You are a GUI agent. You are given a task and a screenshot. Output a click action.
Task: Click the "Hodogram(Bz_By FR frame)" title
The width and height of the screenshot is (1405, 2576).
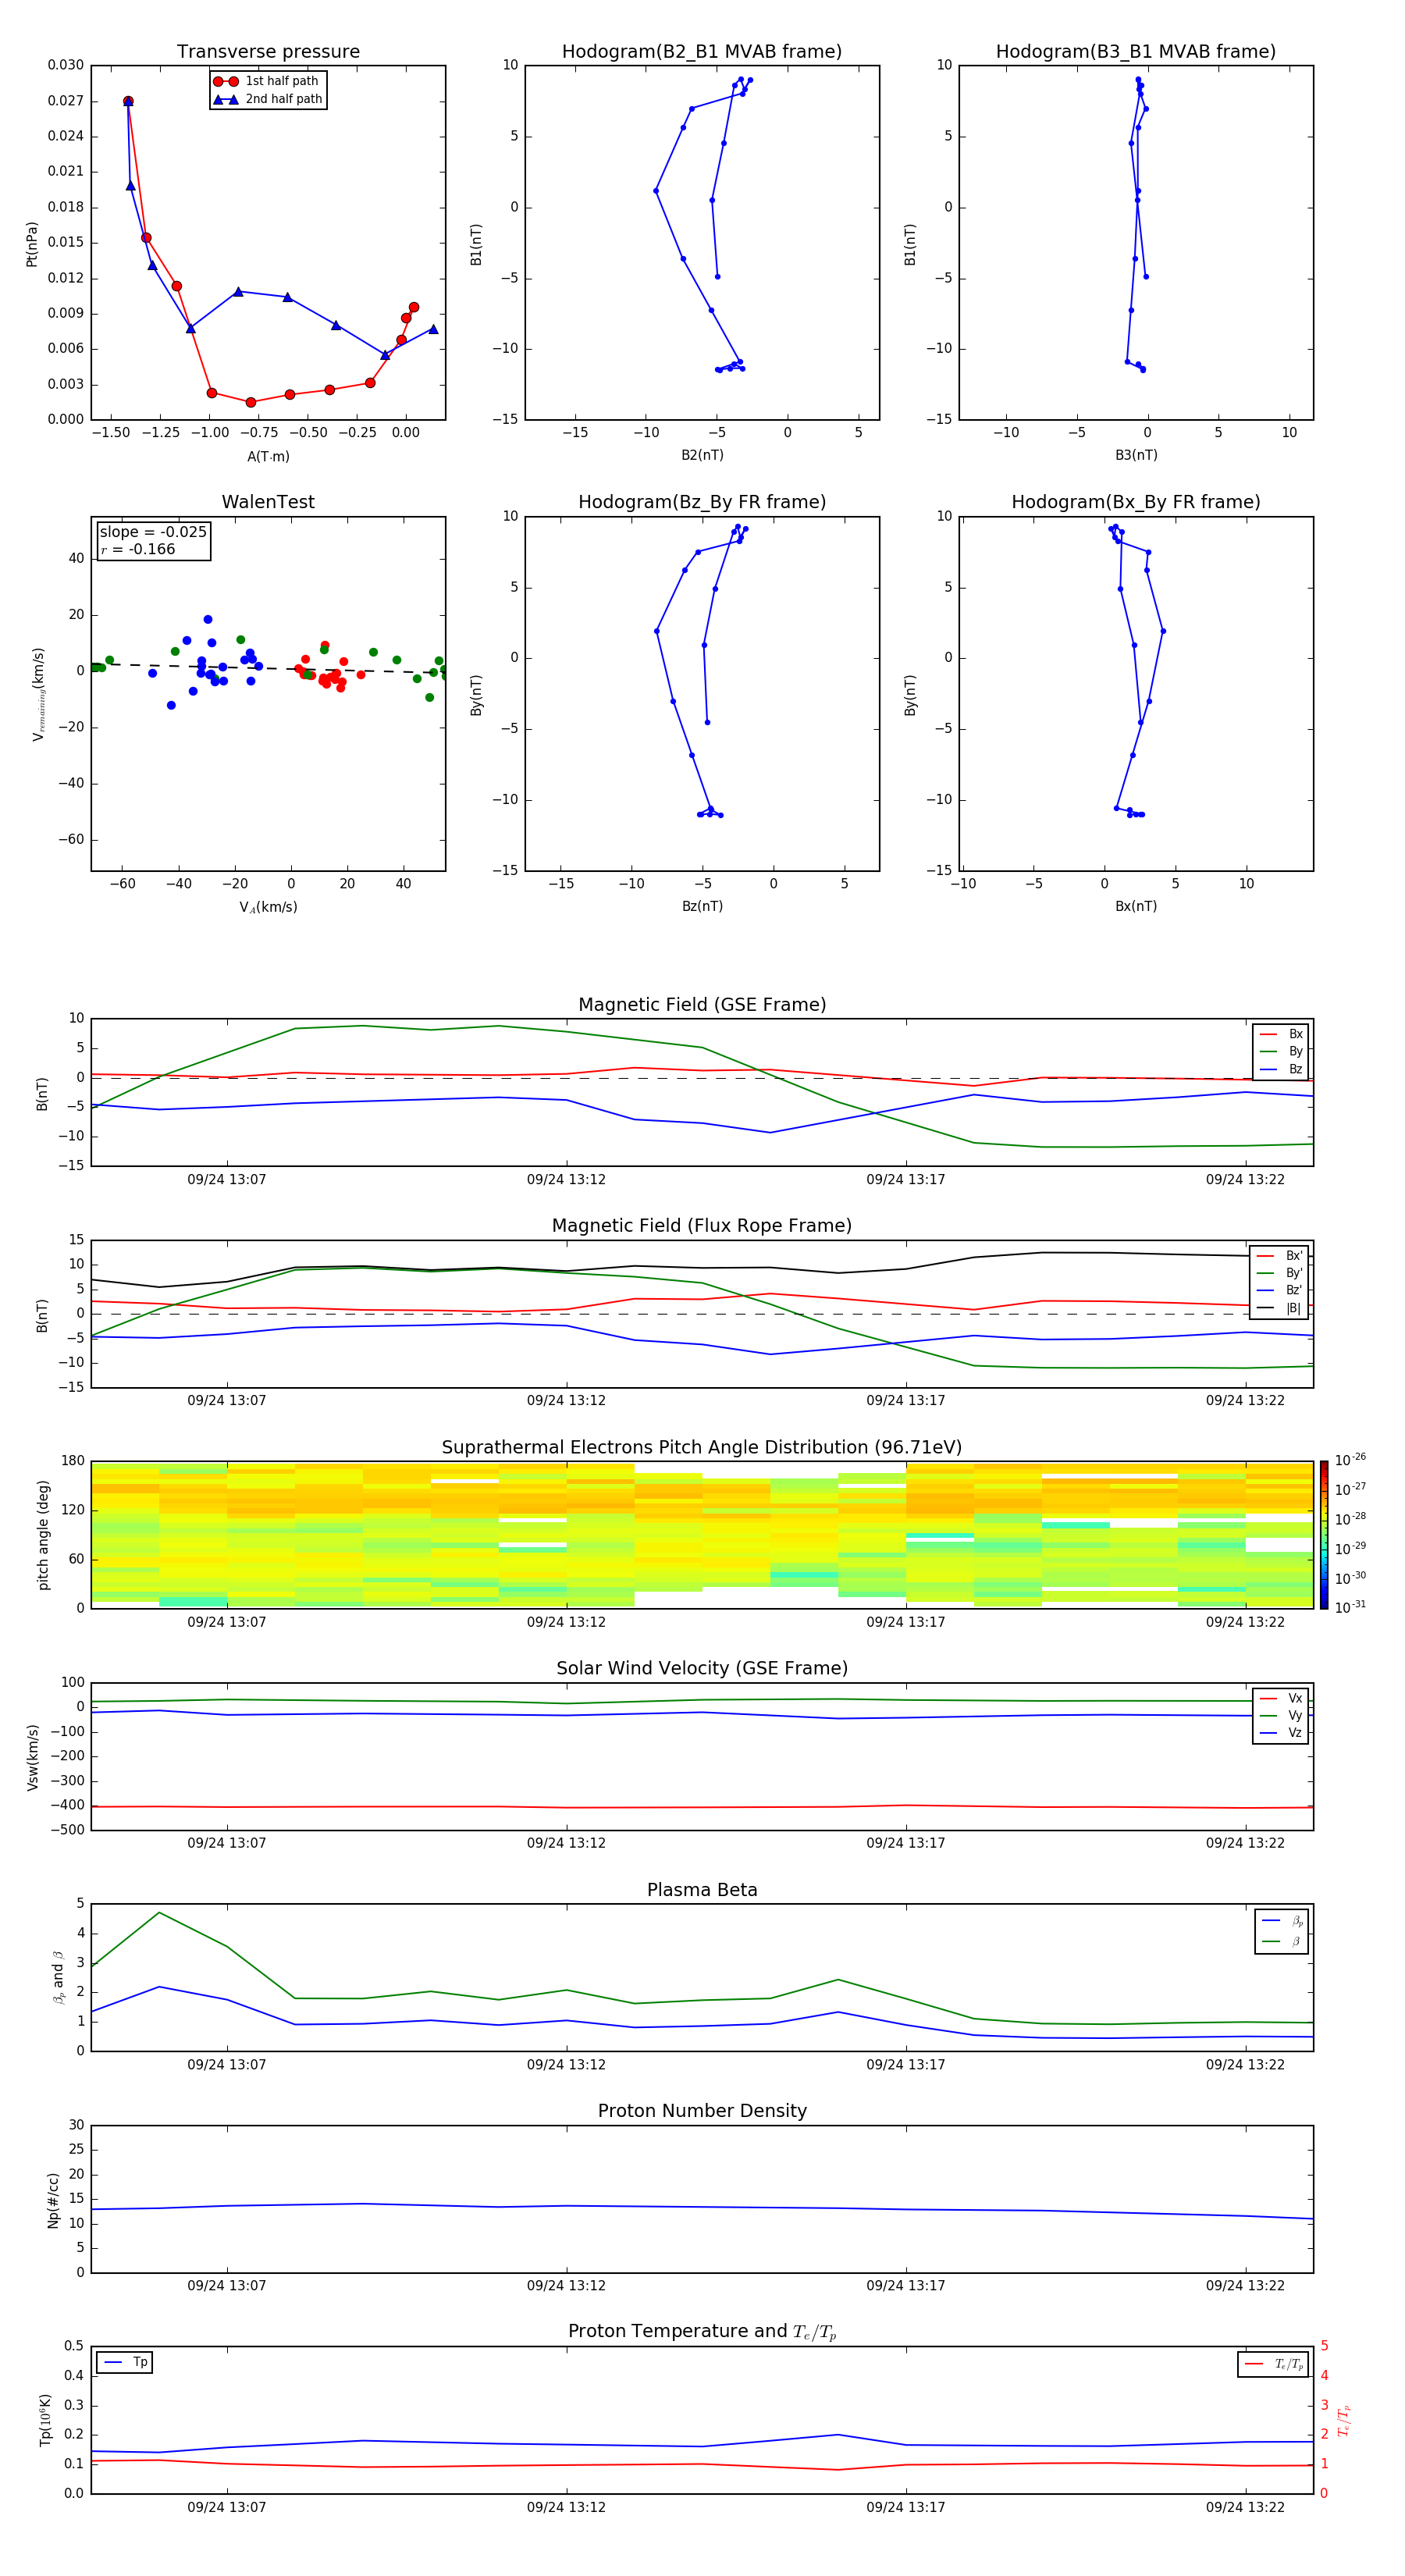[x=702, y=502]
